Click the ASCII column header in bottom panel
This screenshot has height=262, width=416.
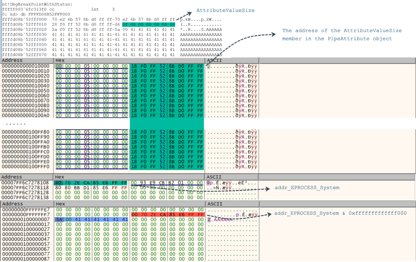[215, 204]
